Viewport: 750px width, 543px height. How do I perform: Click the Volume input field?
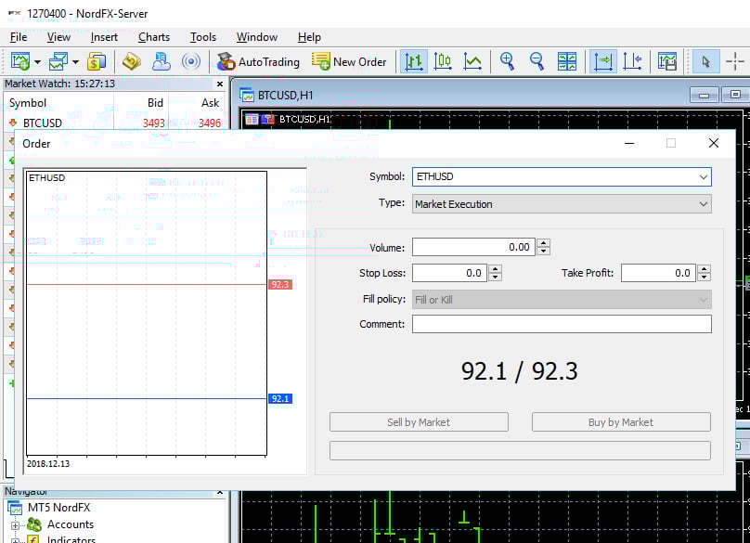tap(473, 247)
